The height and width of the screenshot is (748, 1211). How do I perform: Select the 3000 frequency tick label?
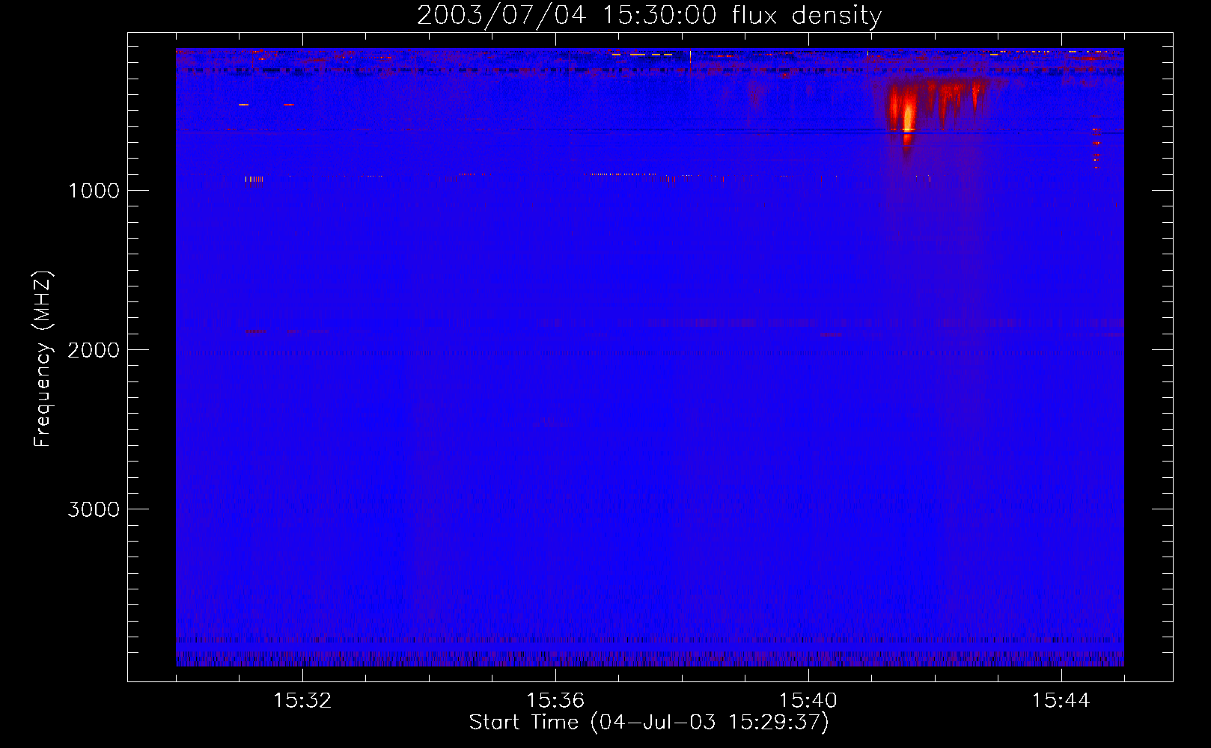(94, 509)
